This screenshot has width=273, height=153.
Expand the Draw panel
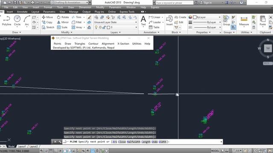pos(17,32)
